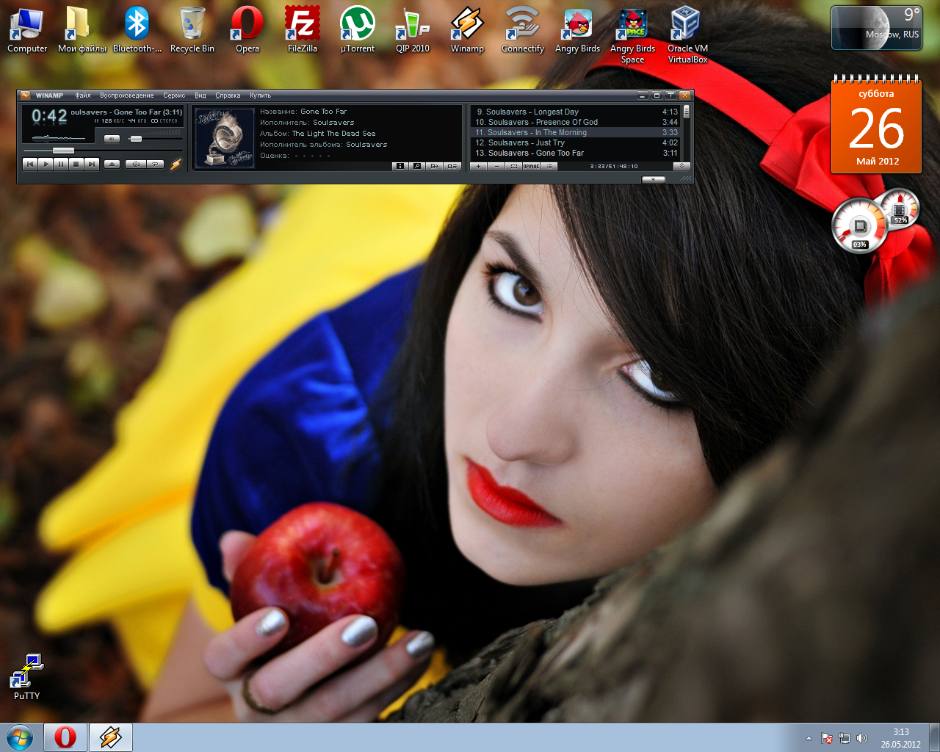Image resolution: width=940 pixels, height=752 pixels.
Task: Launch the Connectify desktop shortcut
Action: coord(523,31)
